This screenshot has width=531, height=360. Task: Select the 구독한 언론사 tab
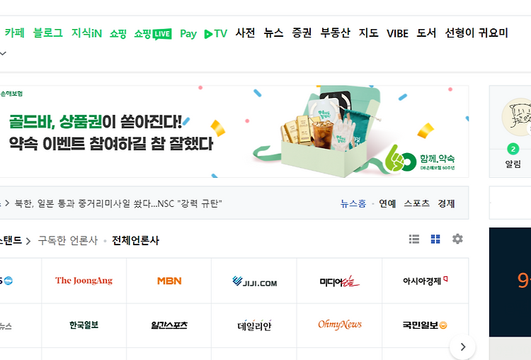click(x=68, y=240)
